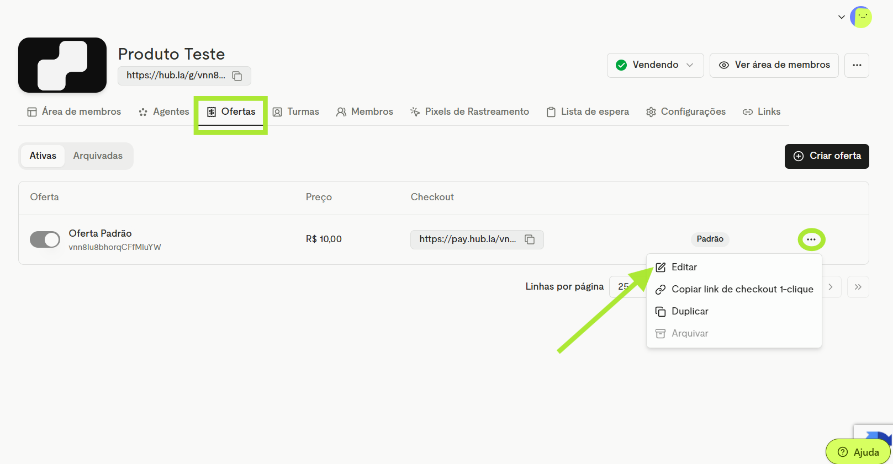This screenshot has width=893, height=464.
Task: Go to the next page arrow
Action: (831, 287)
